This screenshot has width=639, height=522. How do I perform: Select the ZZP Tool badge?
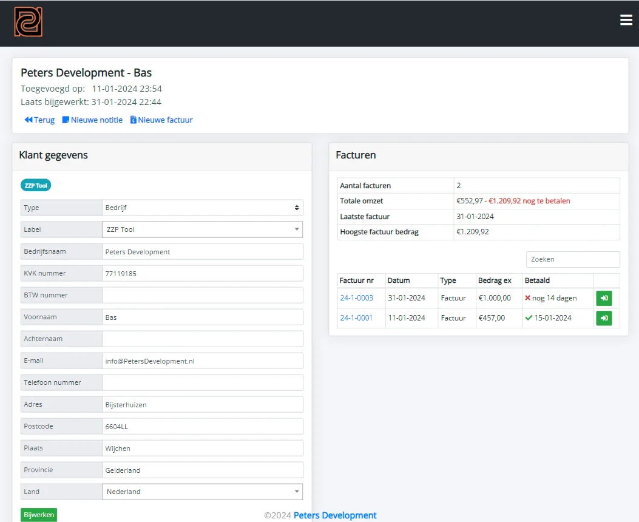[x=35, y=185]
